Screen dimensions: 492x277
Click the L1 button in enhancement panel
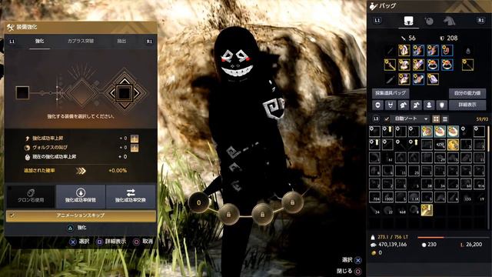click(12, 42)
